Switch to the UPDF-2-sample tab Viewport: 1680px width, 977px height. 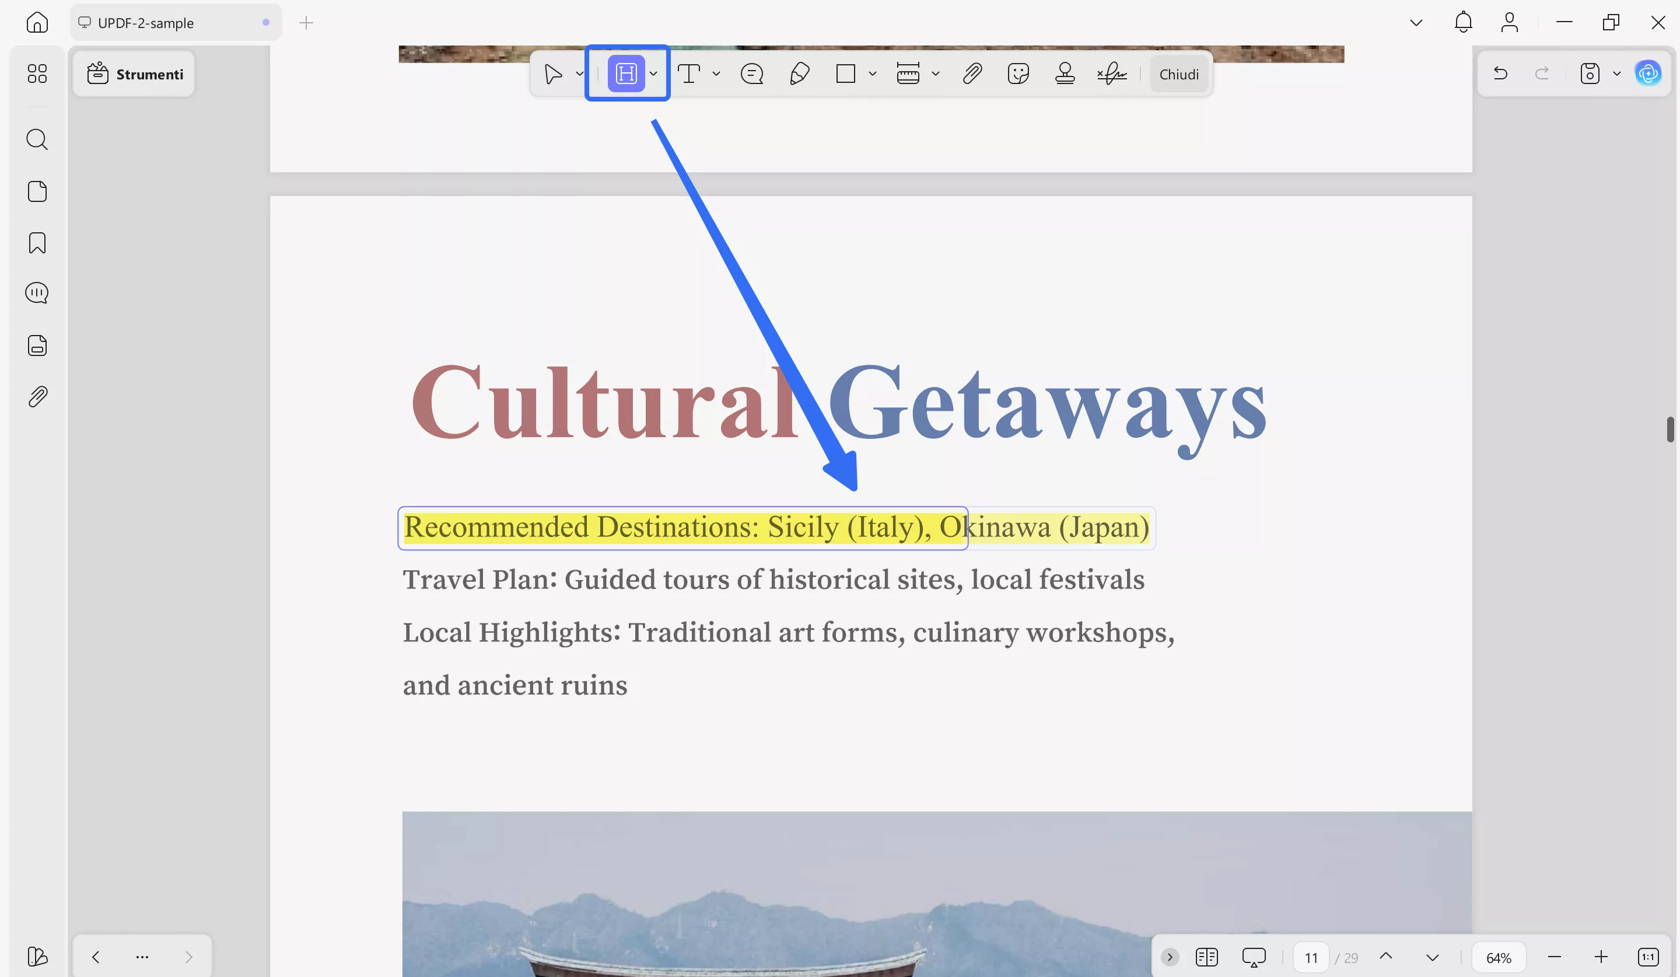coord(146,23)
